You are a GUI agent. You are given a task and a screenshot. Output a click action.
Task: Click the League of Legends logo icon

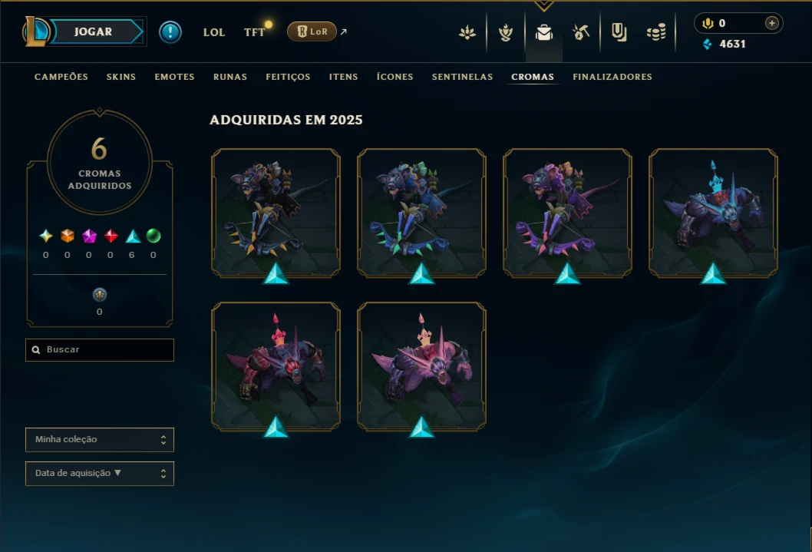click(36, 31)
